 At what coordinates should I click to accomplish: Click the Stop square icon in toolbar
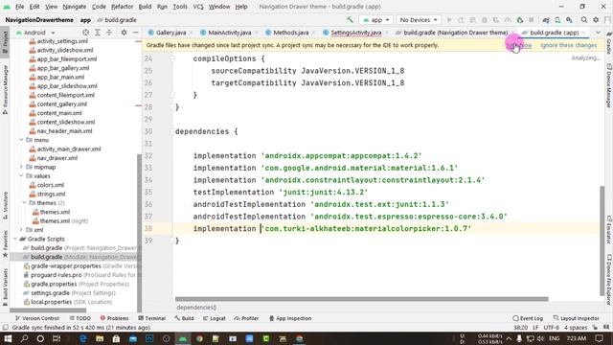click(531, 19)
